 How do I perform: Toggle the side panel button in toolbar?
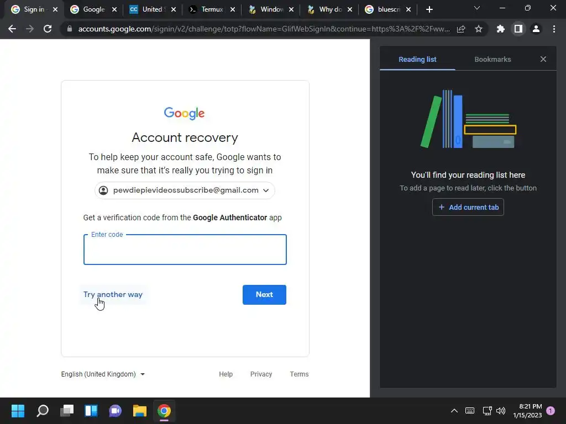point(518,29)
